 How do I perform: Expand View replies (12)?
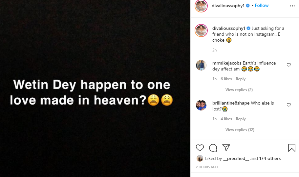(240, 130)
